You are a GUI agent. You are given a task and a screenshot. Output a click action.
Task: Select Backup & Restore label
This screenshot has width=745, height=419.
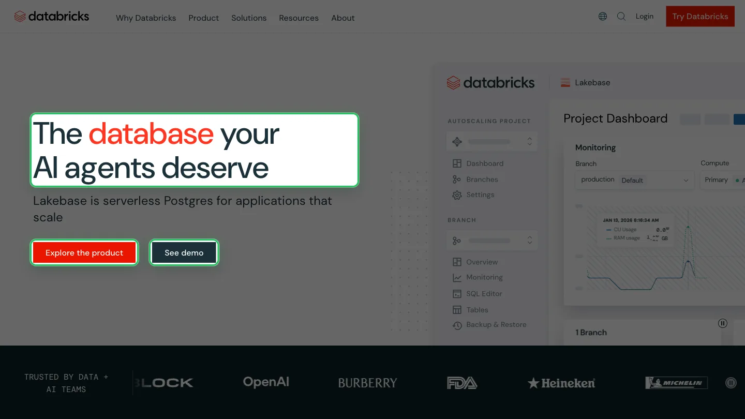coord(496,325)
